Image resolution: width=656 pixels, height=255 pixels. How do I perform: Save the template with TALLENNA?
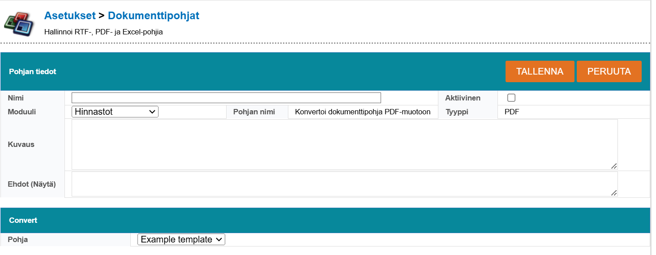pyautogui.click(x=540, y=71)
